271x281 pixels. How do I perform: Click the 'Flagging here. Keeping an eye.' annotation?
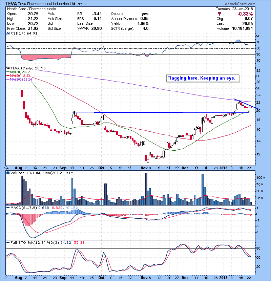pos(203,78)
